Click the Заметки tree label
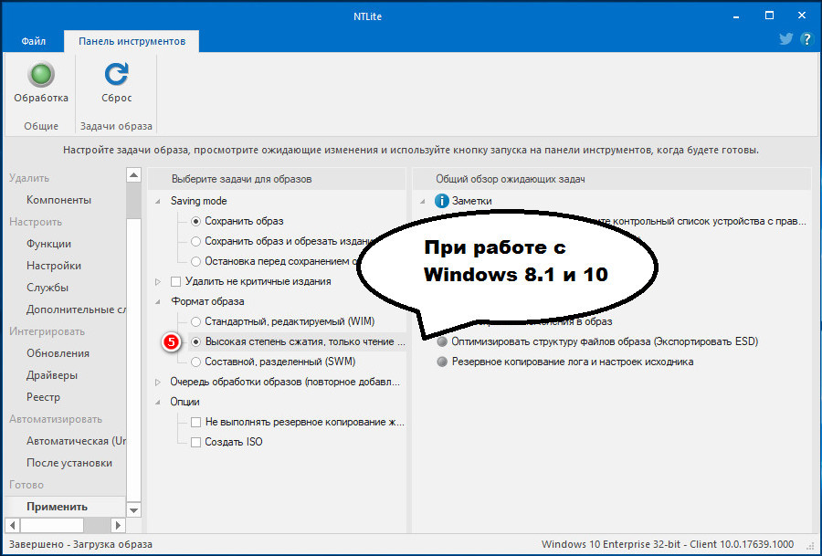Viewport: 822px width, 556px height. click(472, 201)
